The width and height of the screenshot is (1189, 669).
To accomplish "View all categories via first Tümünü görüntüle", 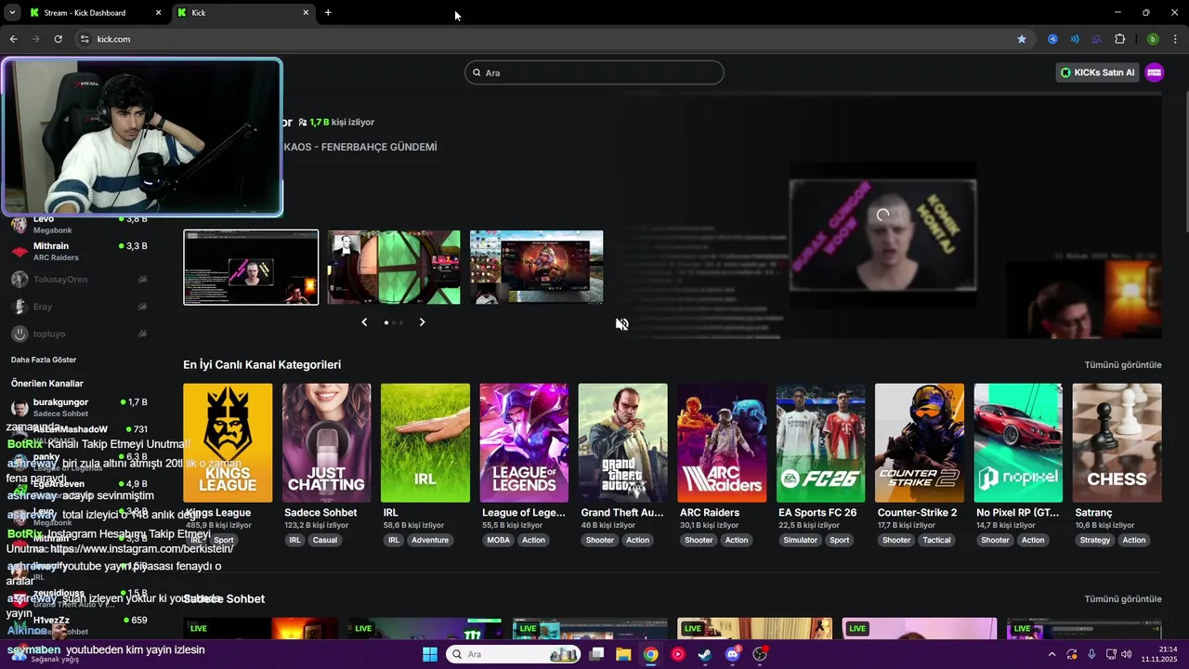I will tap(1123, 365).
